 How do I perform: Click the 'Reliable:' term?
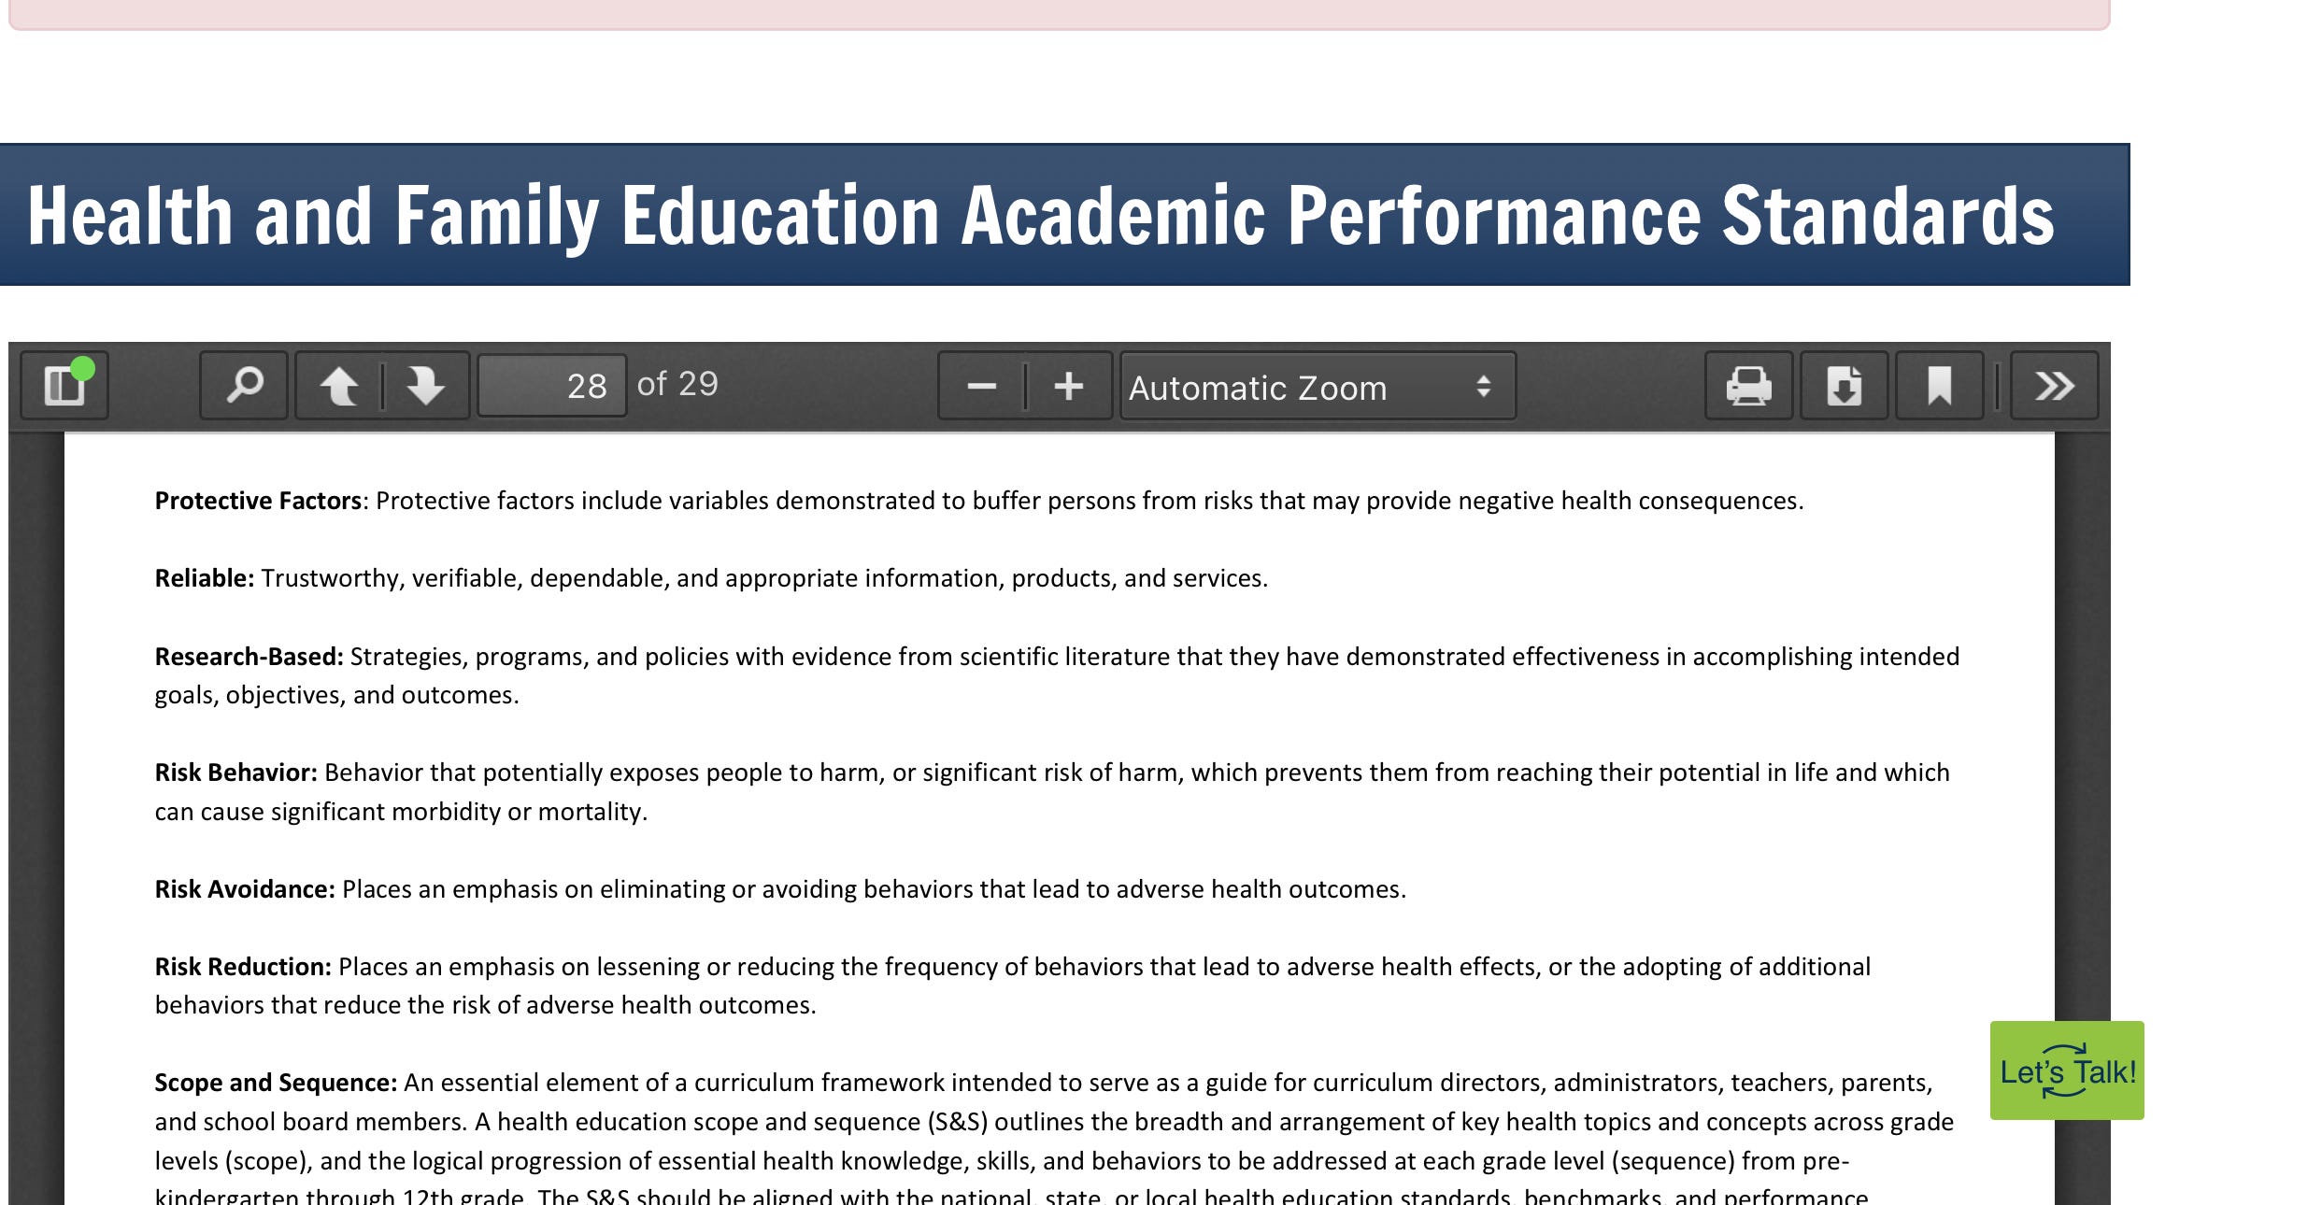[205, 578]
